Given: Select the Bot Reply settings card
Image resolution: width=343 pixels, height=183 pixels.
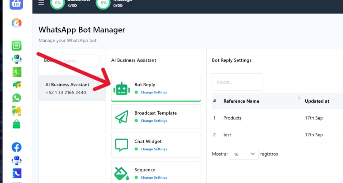Looking at the screenshot, I should click(x=156, y=88).
